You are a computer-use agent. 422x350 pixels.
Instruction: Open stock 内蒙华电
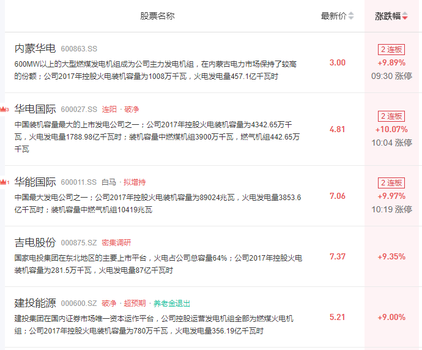pos(35,48)
